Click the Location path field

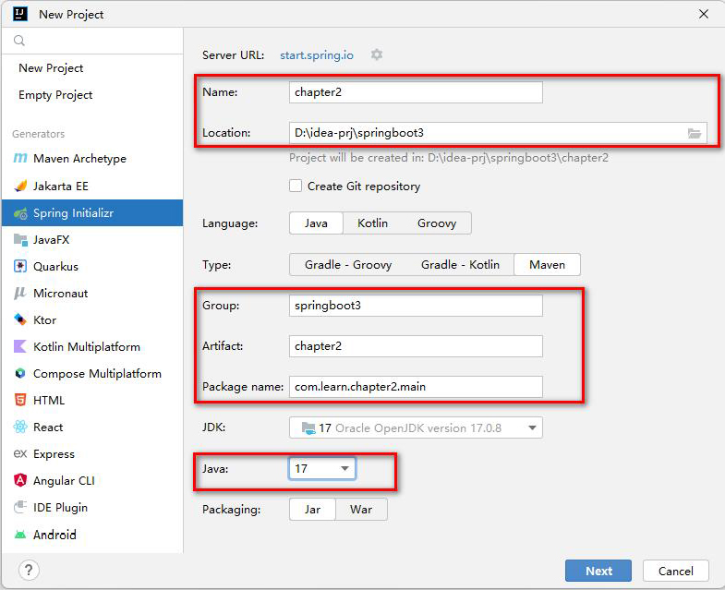[498, 133]
